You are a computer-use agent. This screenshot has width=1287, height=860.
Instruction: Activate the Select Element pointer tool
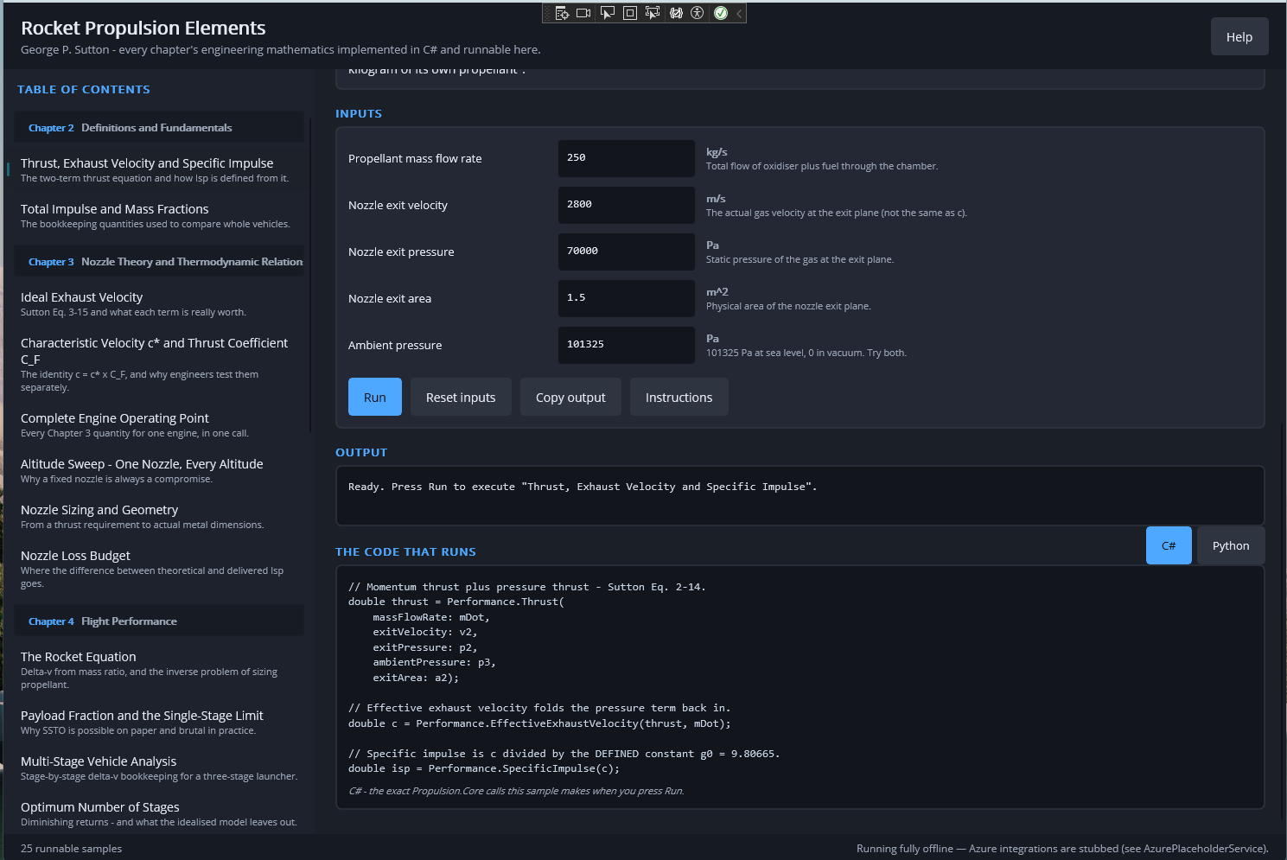(608, 13)
